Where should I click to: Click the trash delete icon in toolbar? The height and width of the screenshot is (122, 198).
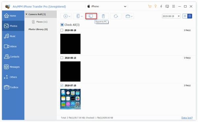click(103, 16)
